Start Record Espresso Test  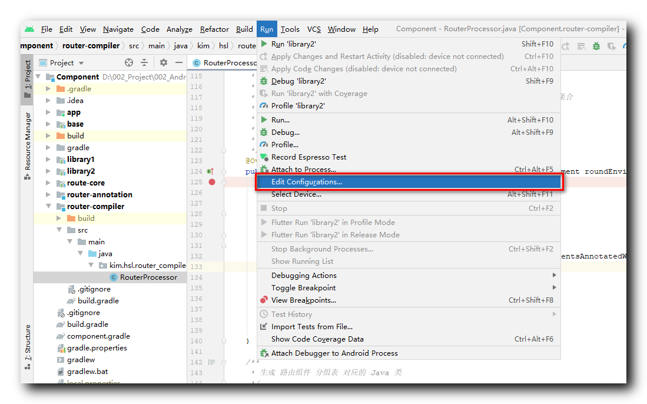[x=409, y=157]
